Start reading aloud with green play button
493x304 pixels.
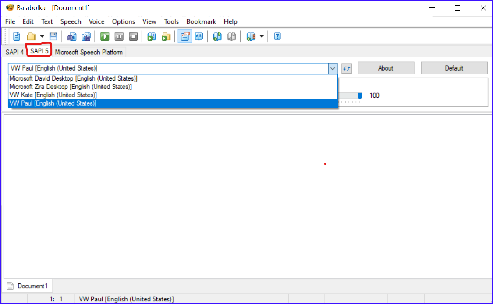click(105, 36)
